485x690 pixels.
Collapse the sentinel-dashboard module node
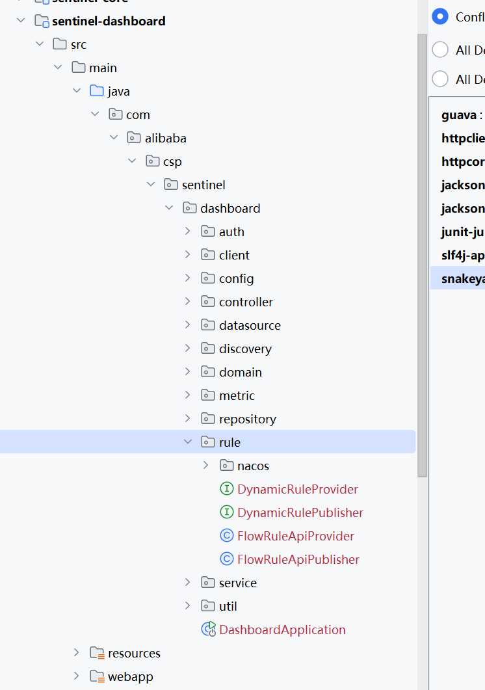(21, 21)
